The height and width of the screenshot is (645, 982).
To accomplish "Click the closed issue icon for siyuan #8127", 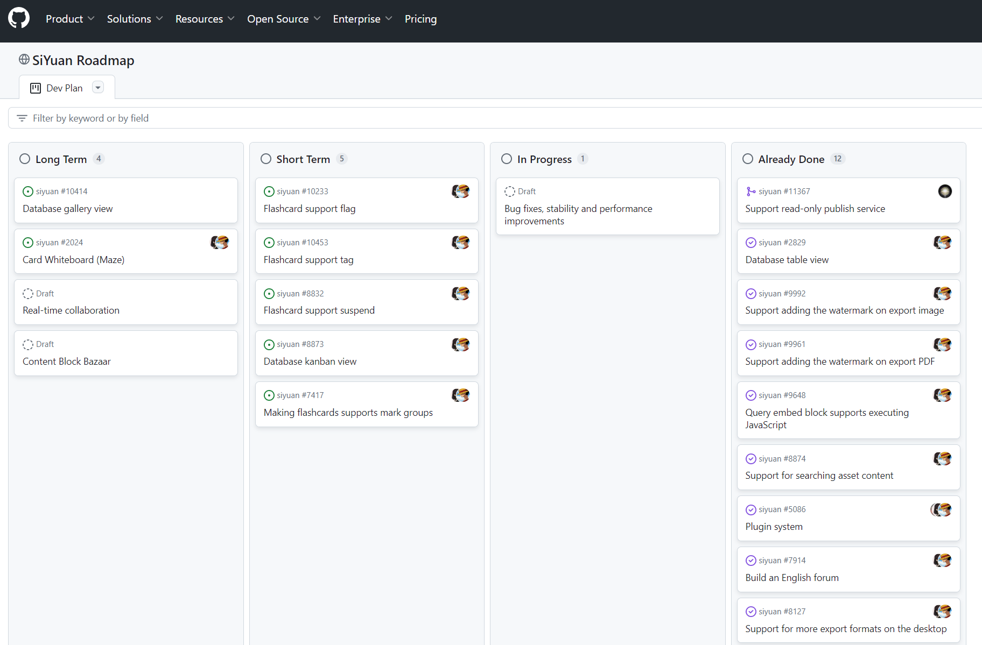I will 751,612.
